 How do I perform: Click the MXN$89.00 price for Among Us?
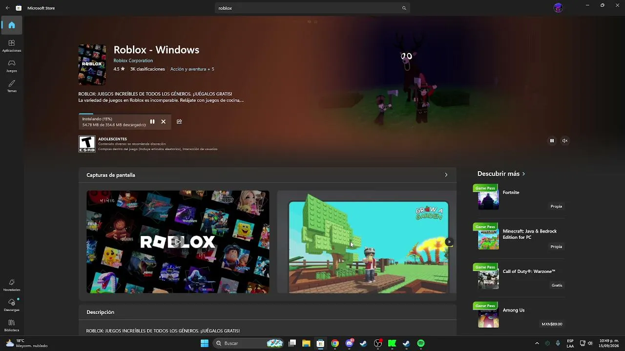552,324
